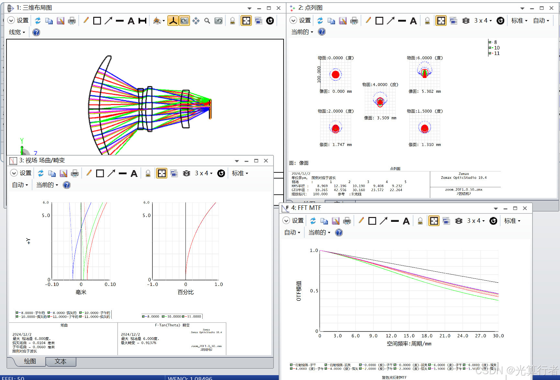Select H dimension measure tool in 3D layout
Screen dimensions: 560x380
pyautogui.click(x=142, y=21)
